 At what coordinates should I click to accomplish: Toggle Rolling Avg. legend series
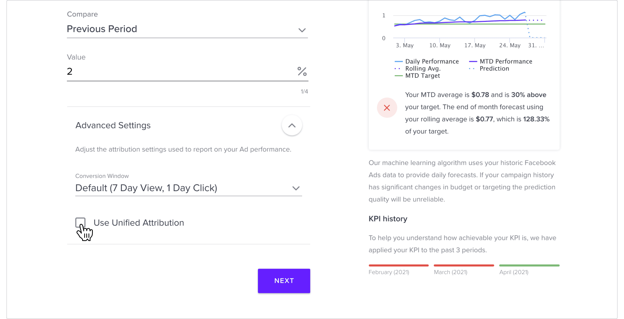point(418,69)
